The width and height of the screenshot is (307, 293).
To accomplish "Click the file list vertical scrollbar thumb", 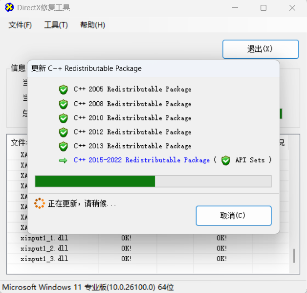I will [x=294, y=256].
